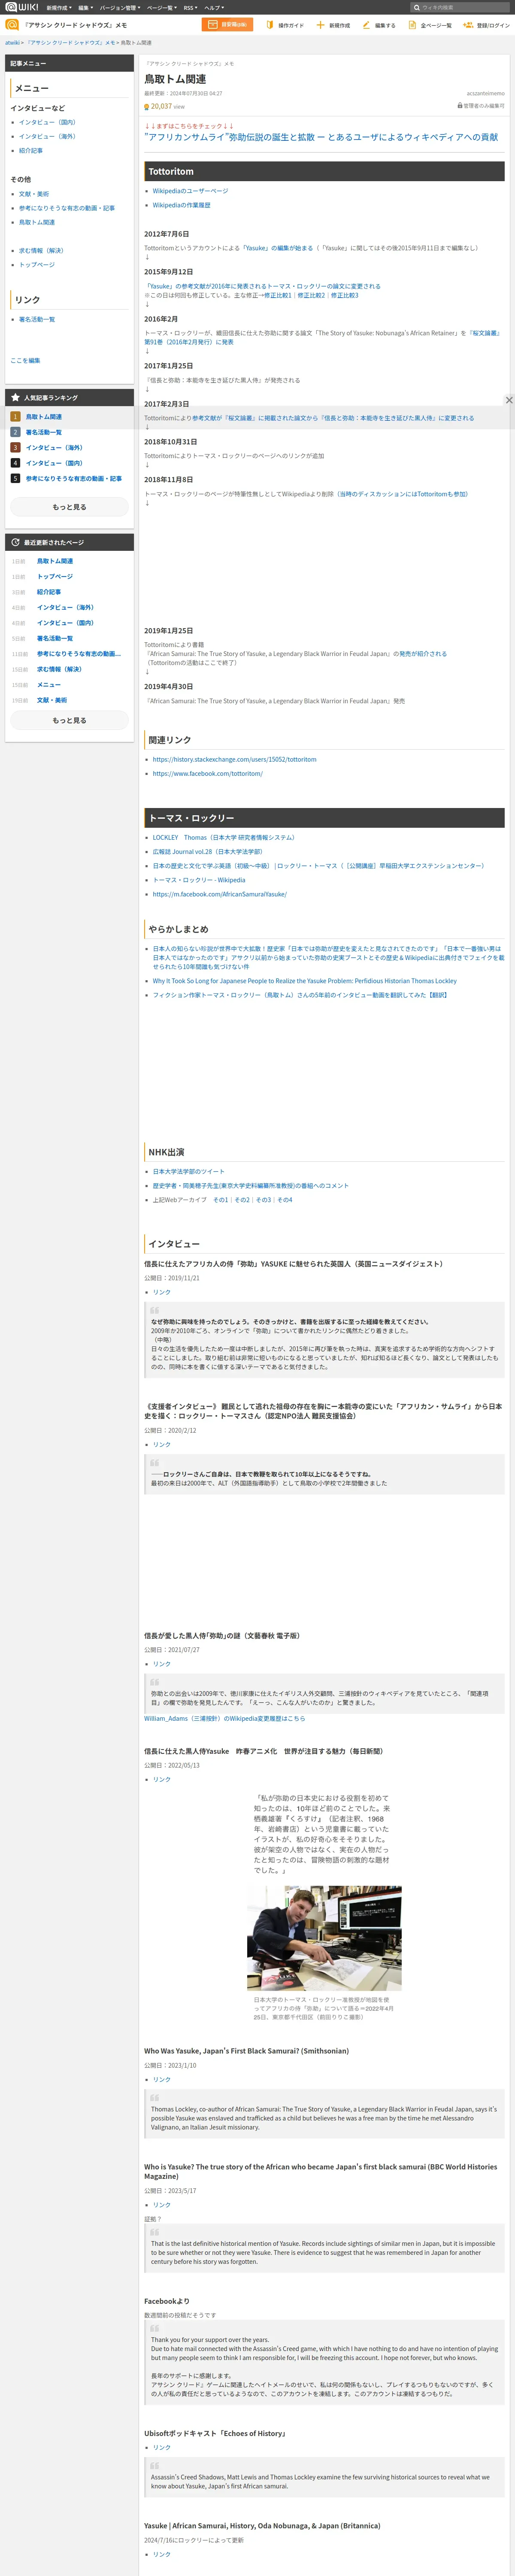Click the 登録/ログイン user icon
515x2576 pixels.
click(x=468, y=25)
